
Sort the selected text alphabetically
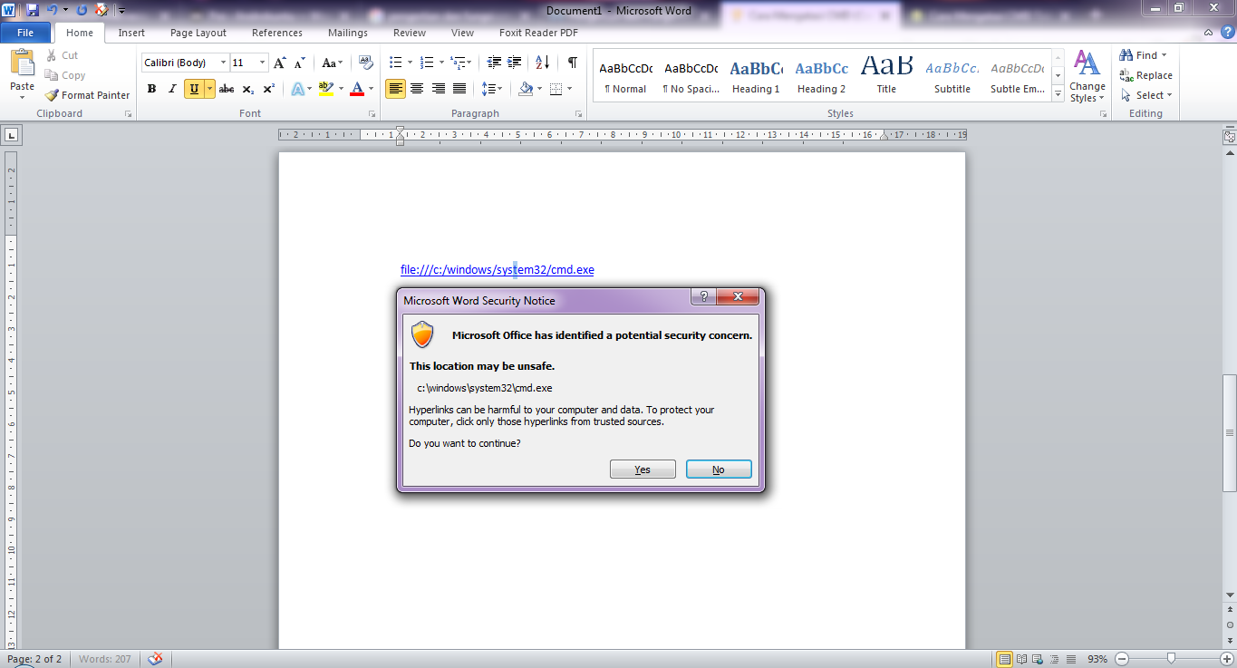(x=542, y=63)
